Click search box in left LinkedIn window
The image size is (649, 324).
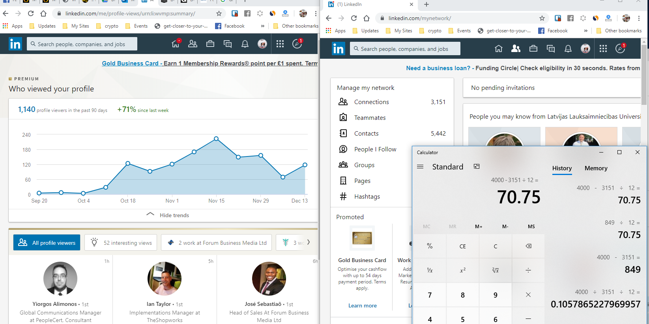[x=82, y=44]
